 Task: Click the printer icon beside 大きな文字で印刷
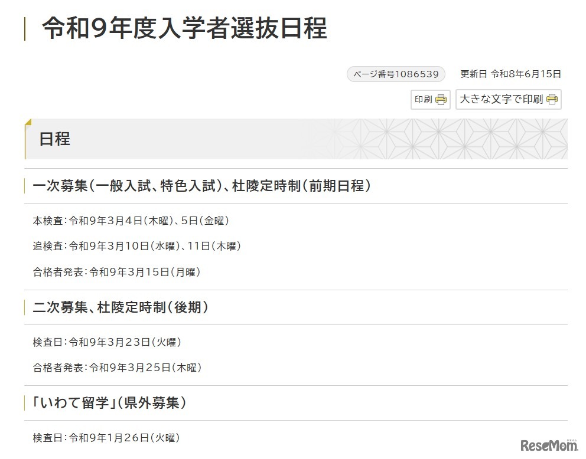[x=552, y=99]
